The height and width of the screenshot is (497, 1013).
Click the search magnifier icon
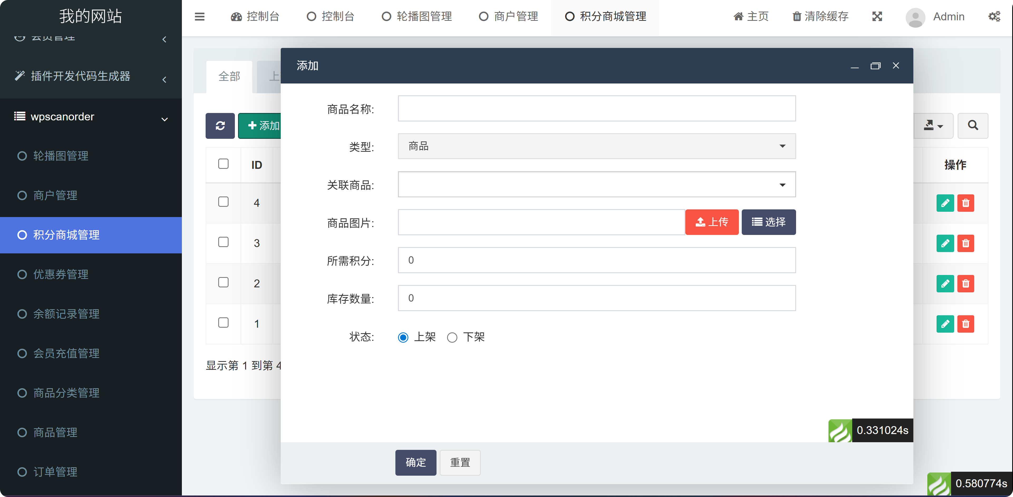(x=973, y=126)
